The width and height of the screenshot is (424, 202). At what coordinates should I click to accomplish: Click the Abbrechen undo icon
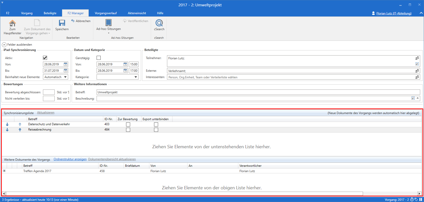click(x=73, y=21)
